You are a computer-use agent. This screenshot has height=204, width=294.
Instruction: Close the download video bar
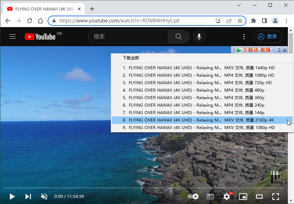(284, 50)
